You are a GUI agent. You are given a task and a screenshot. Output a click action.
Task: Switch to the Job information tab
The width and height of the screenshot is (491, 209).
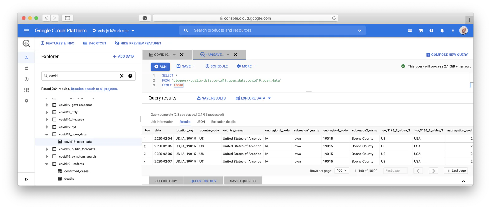tap(162, 122)
